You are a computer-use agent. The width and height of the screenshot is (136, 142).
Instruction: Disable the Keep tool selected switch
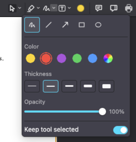[120, 130]
